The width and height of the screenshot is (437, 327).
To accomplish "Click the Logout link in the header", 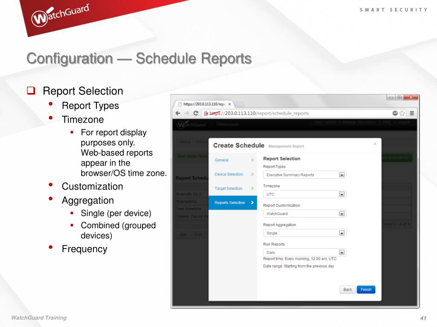I will pyautogui.click(x=404, y=122).
